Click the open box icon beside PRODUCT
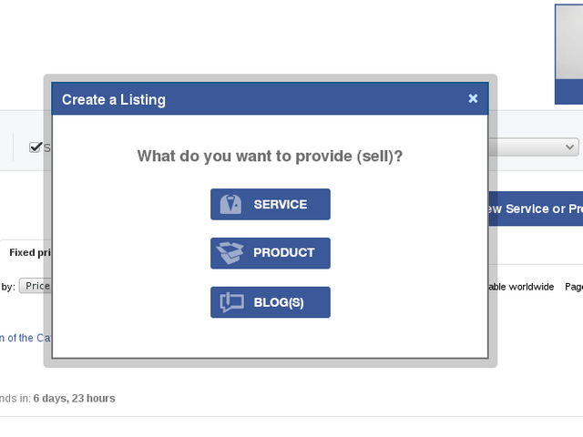The image size is (583, 437). pos(231,253)
